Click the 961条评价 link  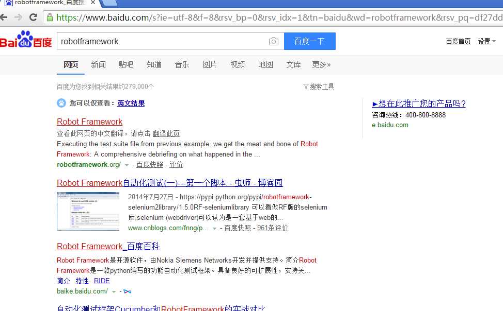pyautogui.click(x=272, y=228)
